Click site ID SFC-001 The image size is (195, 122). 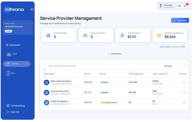[88, 92]
